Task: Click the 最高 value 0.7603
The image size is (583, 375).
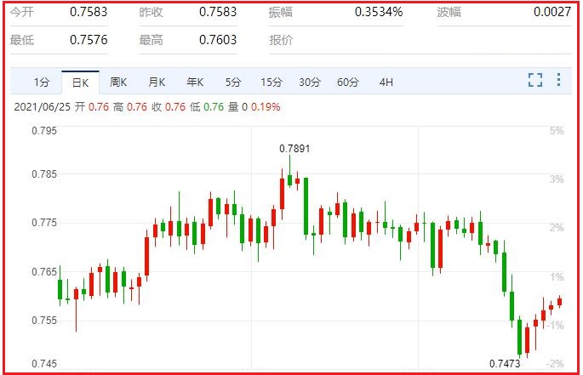Action: (218, 40)
